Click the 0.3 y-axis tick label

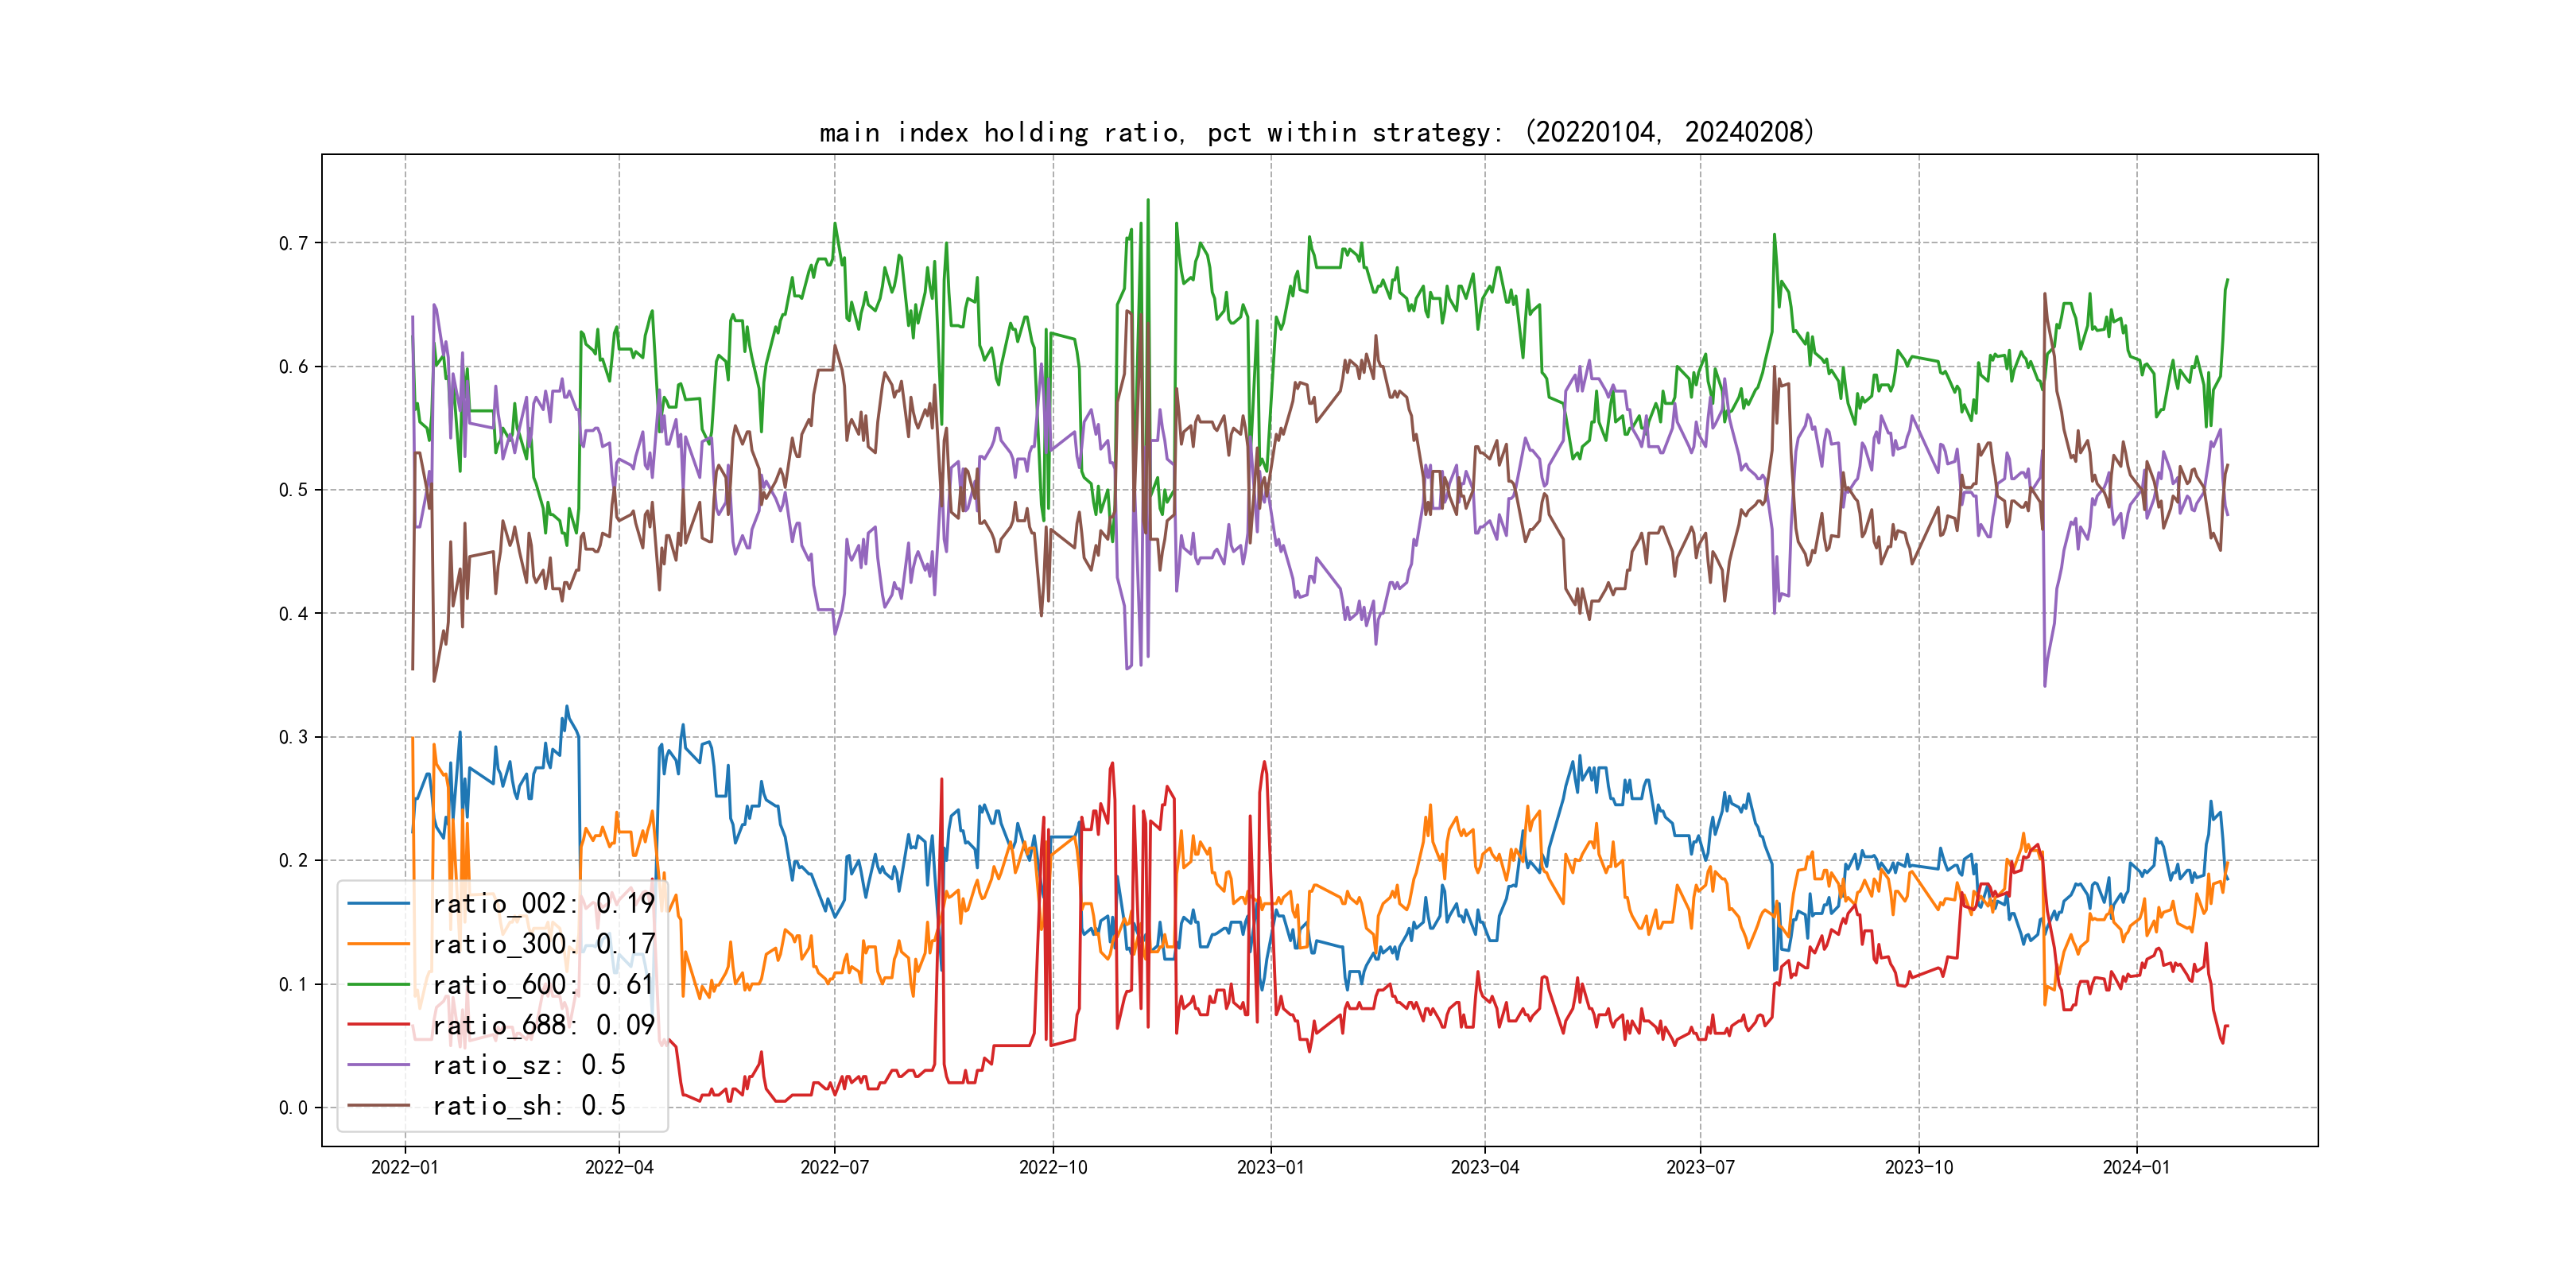(x=293, y=737)
